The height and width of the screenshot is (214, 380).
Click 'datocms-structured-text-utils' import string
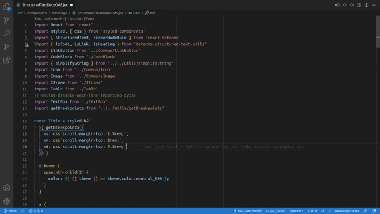(x=170, y=44)
